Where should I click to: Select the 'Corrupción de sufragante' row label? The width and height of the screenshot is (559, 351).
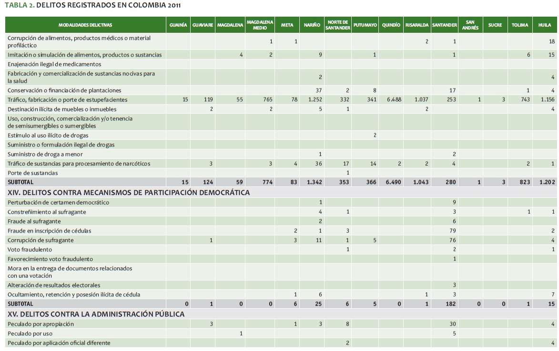coord(41,240)
